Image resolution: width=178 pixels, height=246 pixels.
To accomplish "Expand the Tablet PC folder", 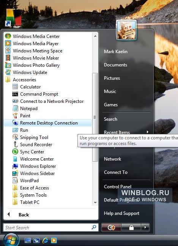I will tap(26, 202).
